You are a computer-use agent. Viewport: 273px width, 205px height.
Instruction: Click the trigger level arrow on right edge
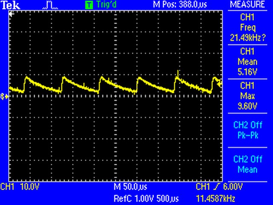pyautogui.click(x=220, y=84)
